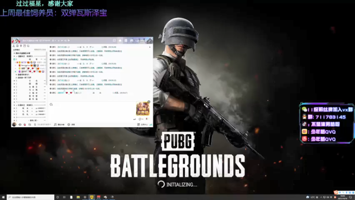Open Cortana circle on the taskbar

point(58,197)
